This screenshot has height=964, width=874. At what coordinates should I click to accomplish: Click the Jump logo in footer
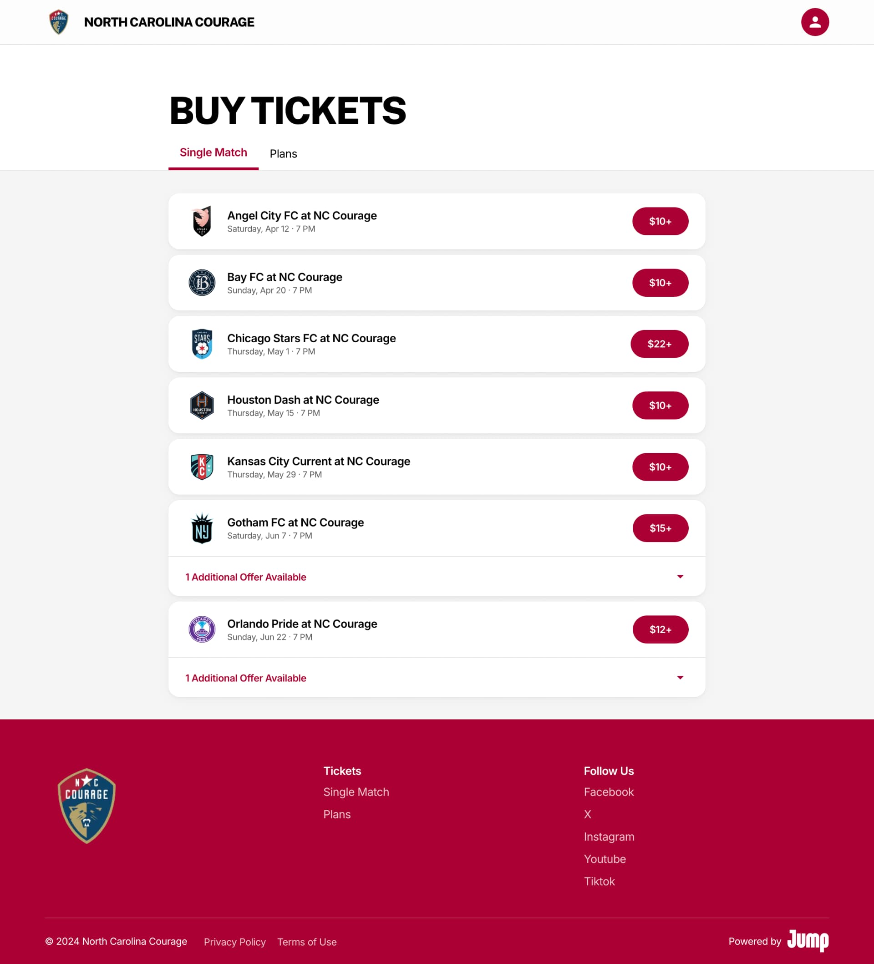point(808,941)
